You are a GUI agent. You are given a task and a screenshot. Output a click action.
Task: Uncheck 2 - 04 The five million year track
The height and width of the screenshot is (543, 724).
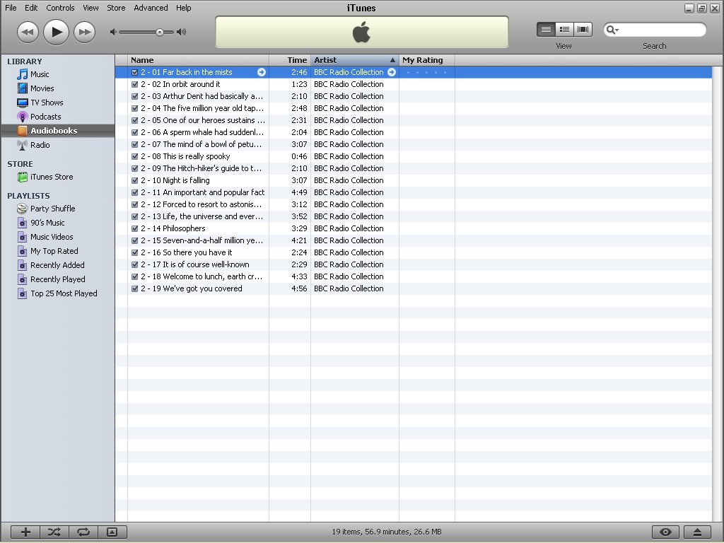coord(135,108)
